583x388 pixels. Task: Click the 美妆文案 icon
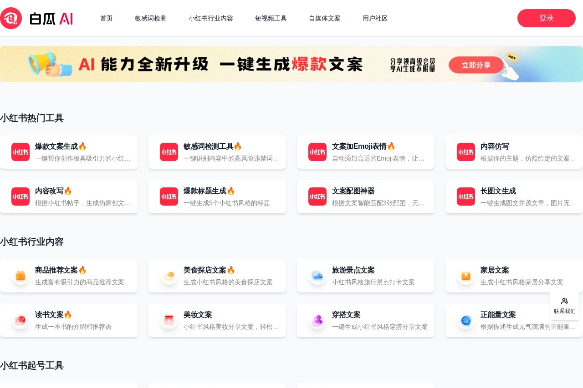coord(169,320)
